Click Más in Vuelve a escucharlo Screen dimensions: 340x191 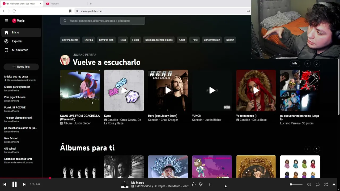(295, 63)
